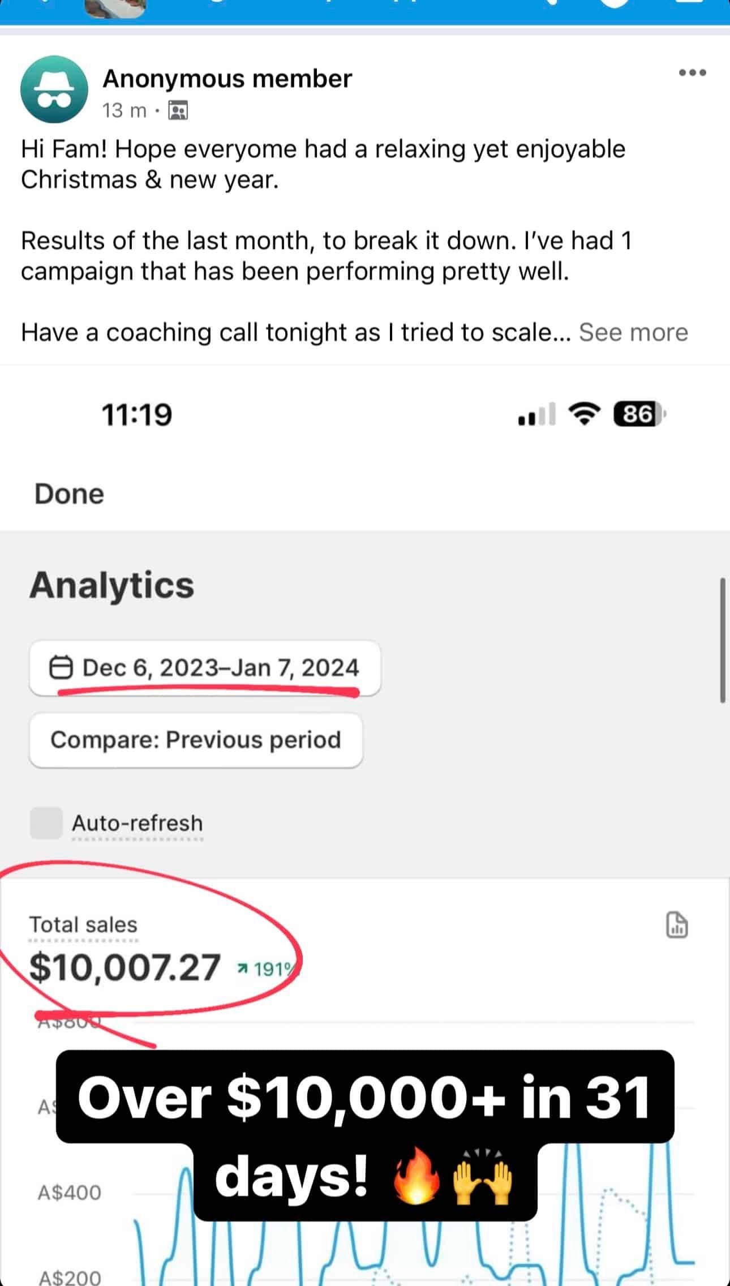
Task: Enable the Auto-refresh checkbox
Action: pyautogui.click(x=46, y=823)
